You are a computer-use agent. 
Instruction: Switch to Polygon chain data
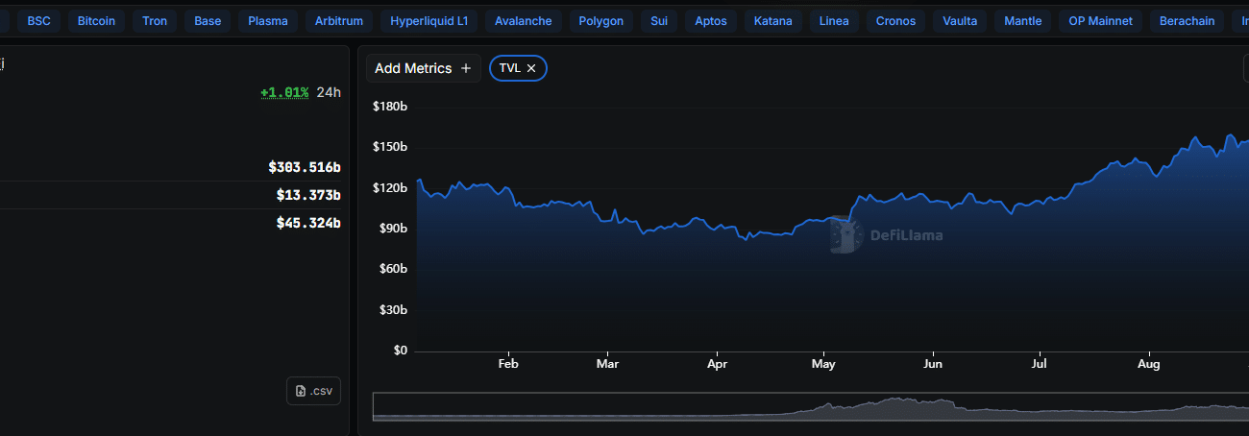[x=600, y=20]
